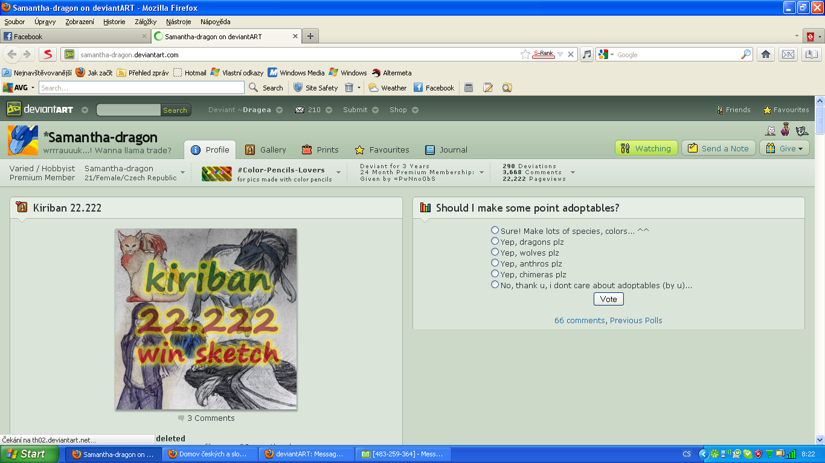Expand the Shop dropdown arrow
Image resolution: width=825 pixels, height=463 pixels.
tap(415, 110)
